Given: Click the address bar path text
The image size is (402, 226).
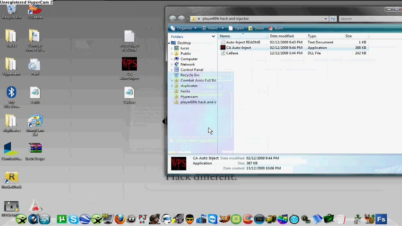Looking at the screenshot, I should (225, 19).
